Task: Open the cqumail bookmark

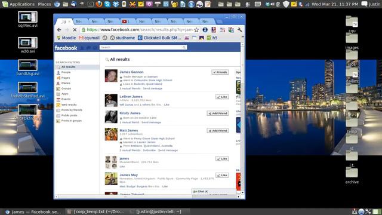Action: 89,38
